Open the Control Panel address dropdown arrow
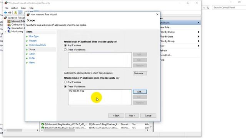Viewport: 246px width, 138px height. pos(204,8)
